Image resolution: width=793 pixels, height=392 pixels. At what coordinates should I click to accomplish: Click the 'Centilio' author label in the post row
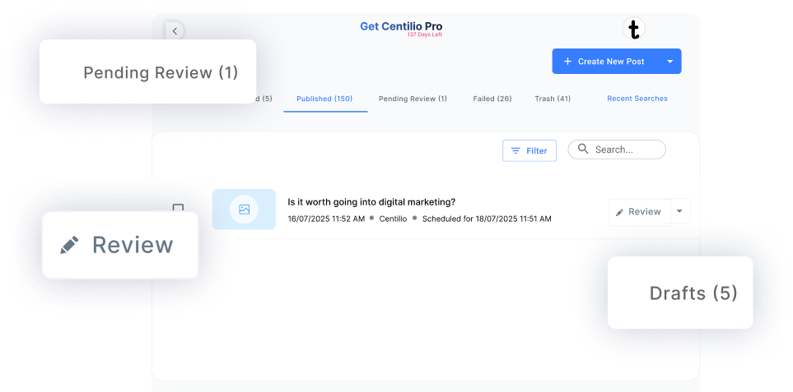point(393,219)
